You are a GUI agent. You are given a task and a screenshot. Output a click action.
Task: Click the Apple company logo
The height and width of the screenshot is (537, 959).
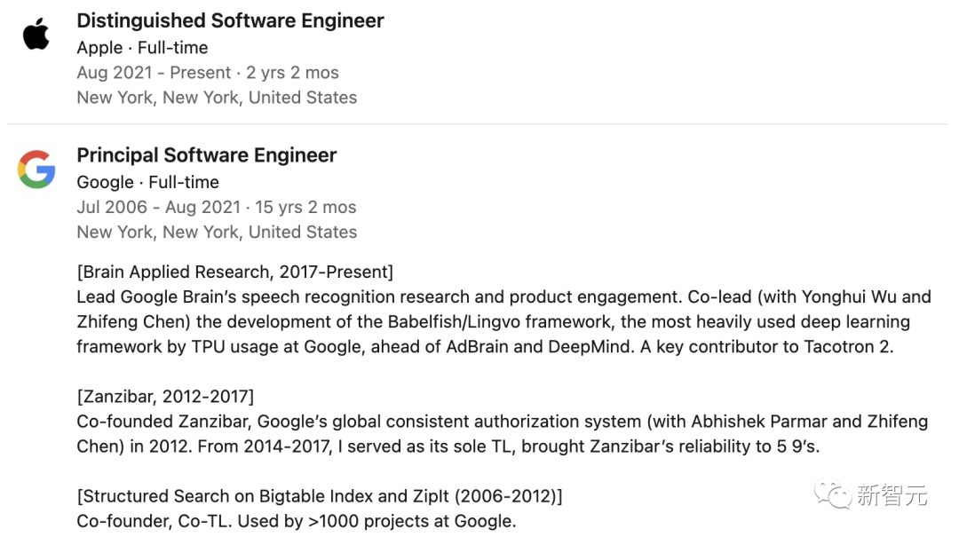36,34
